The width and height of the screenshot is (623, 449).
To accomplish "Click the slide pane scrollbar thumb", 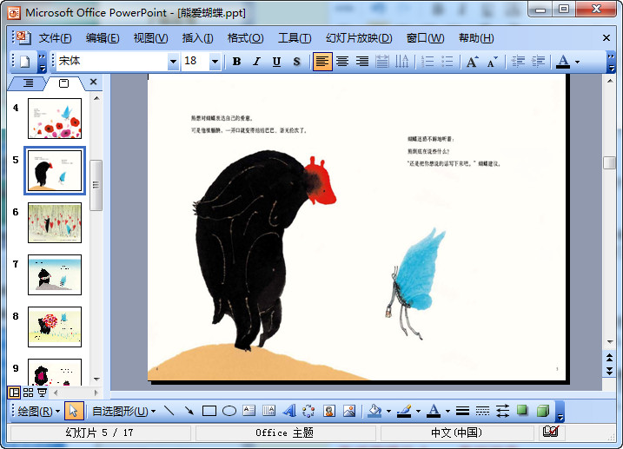I will (96, 185).
